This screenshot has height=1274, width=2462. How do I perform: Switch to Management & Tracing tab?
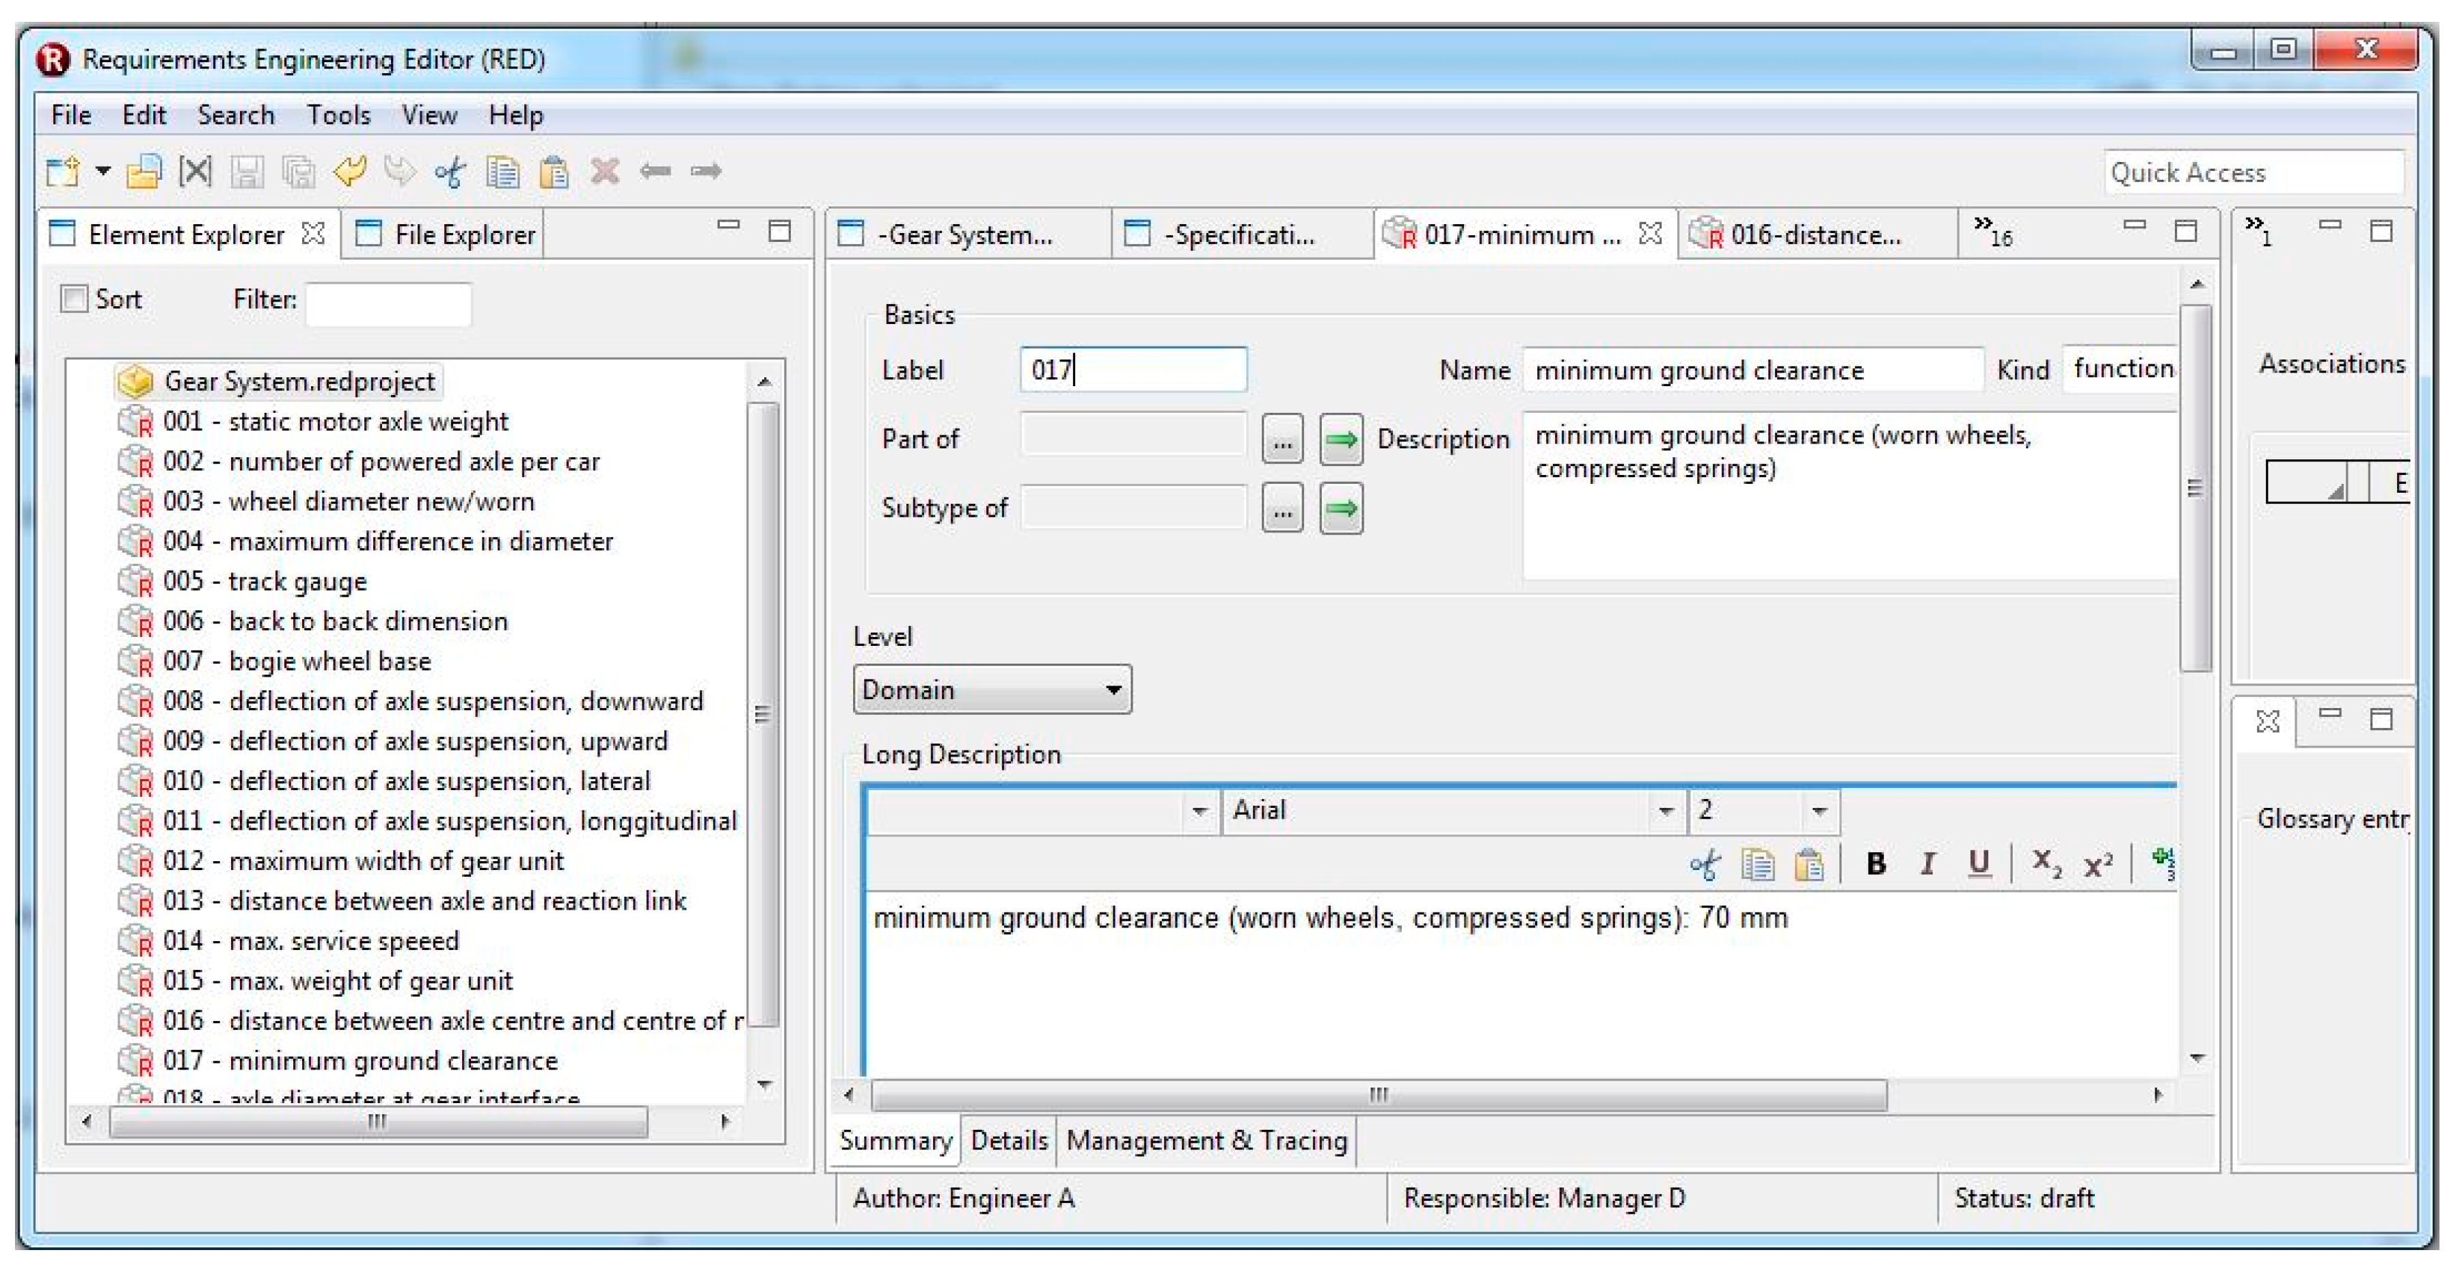pos(1206,1141)
